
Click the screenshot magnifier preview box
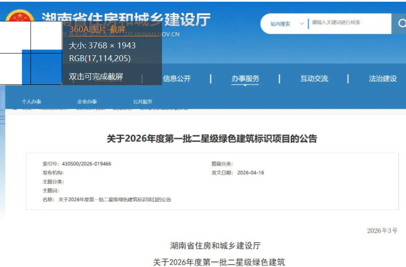tap(31, 53)
